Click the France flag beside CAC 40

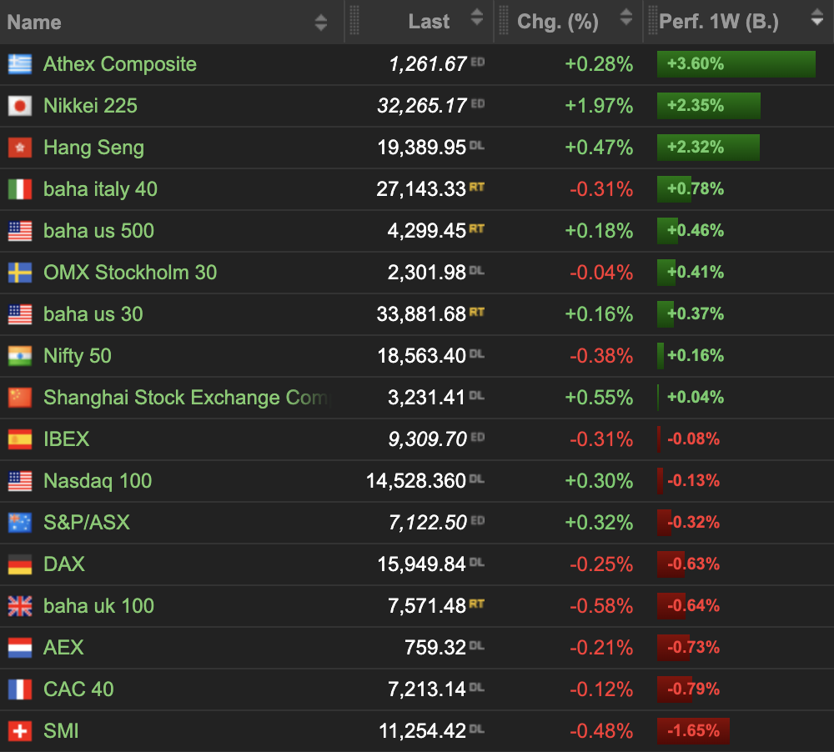20,689
